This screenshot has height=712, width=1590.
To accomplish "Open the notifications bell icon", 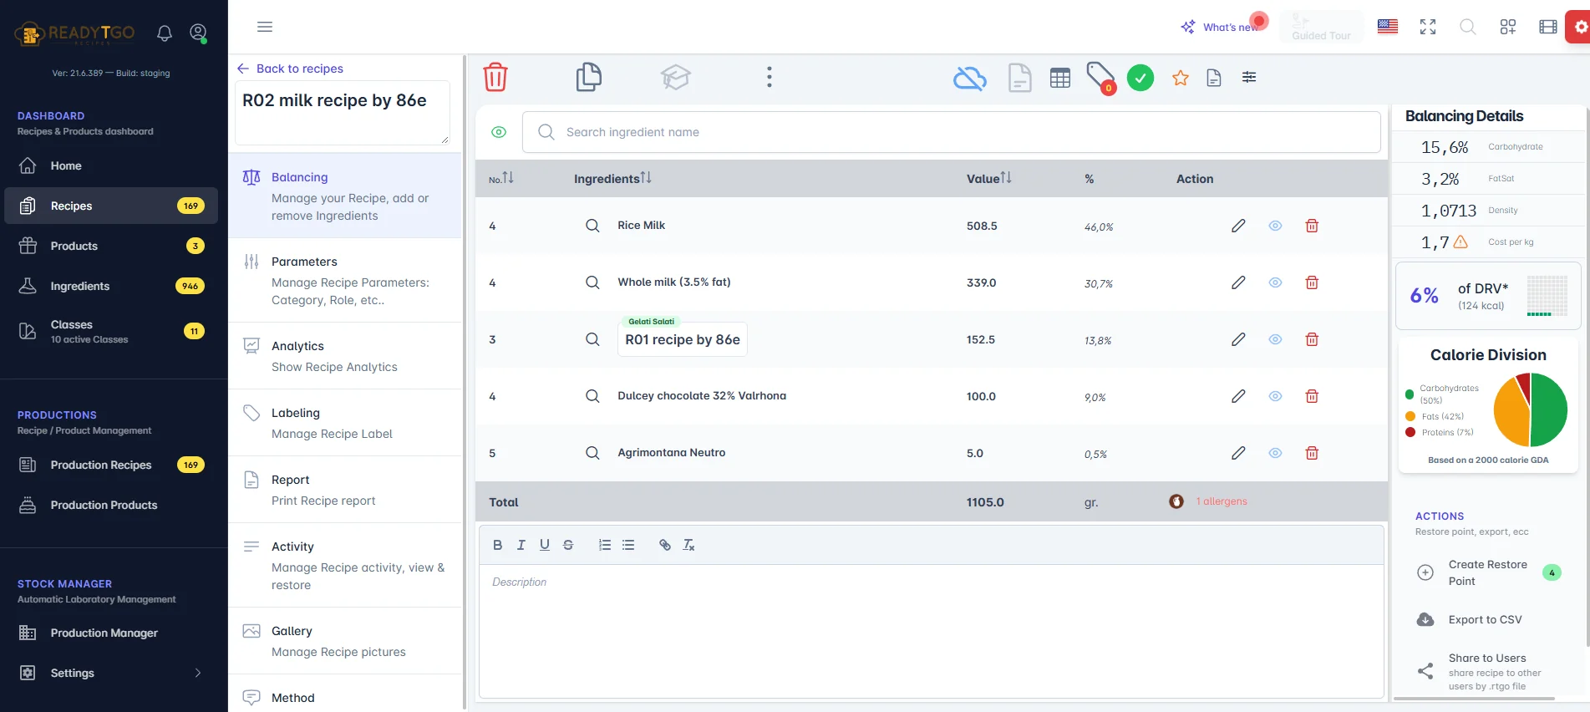I will coord(165,33).
